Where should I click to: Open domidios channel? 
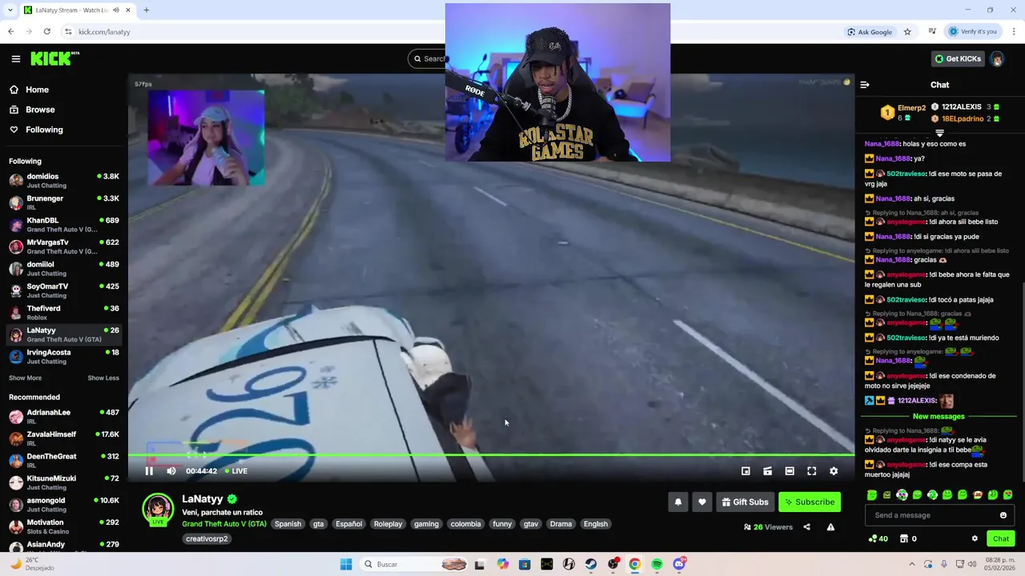click(64, 180)
